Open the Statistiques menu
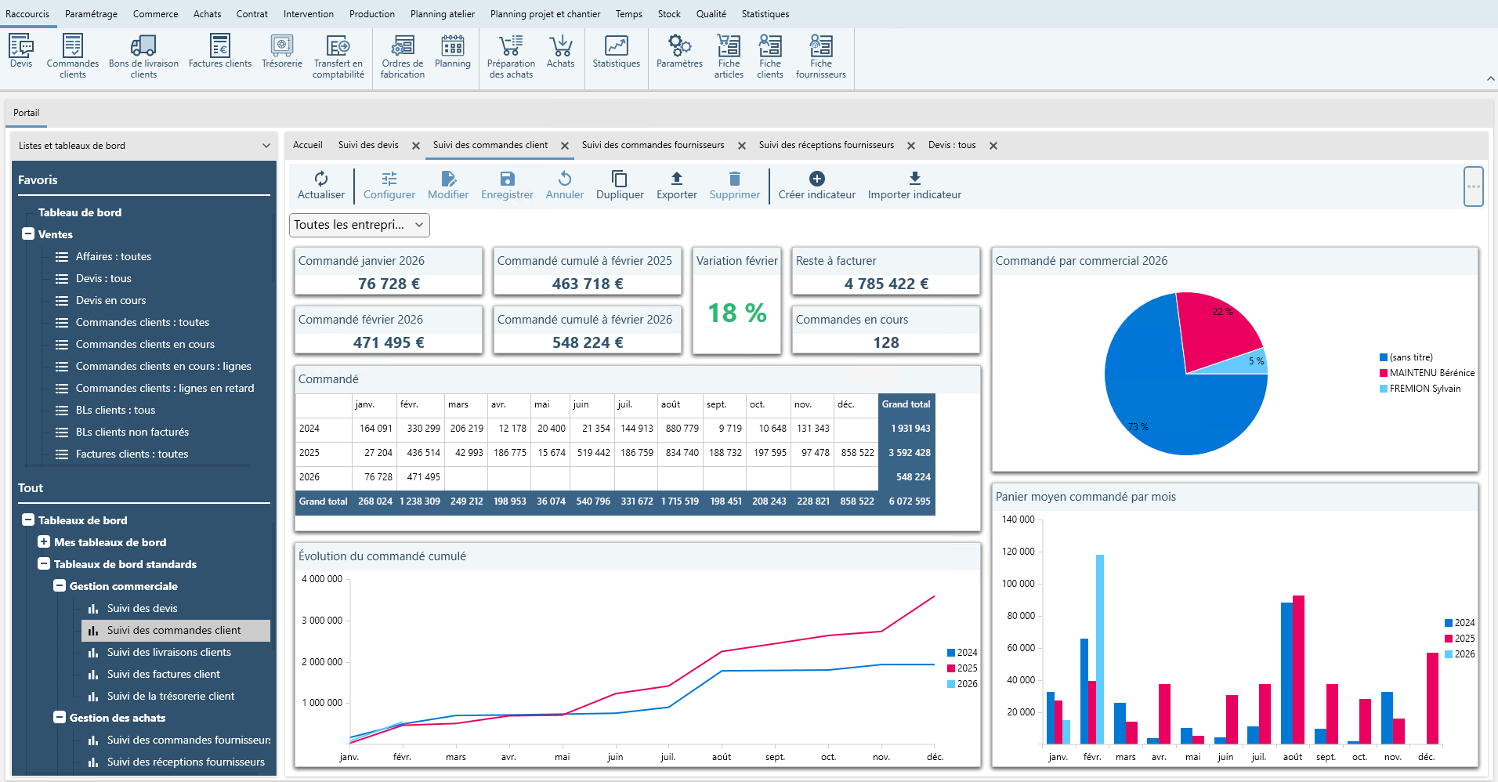The image size is (1498, 782). click(765, 13)
